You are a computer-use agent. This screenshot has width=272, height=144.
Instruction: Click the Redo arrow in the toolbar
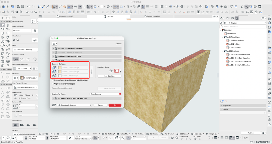33,7
